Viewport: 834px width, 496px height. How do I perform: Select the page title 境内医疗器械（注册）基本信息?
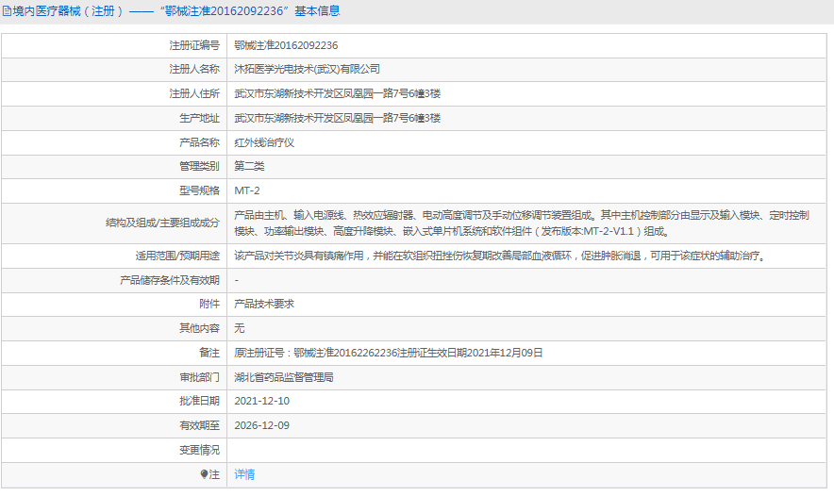coord(175,11)
